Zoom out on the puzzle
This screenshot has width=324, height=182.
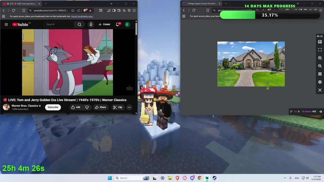[320, 66]
